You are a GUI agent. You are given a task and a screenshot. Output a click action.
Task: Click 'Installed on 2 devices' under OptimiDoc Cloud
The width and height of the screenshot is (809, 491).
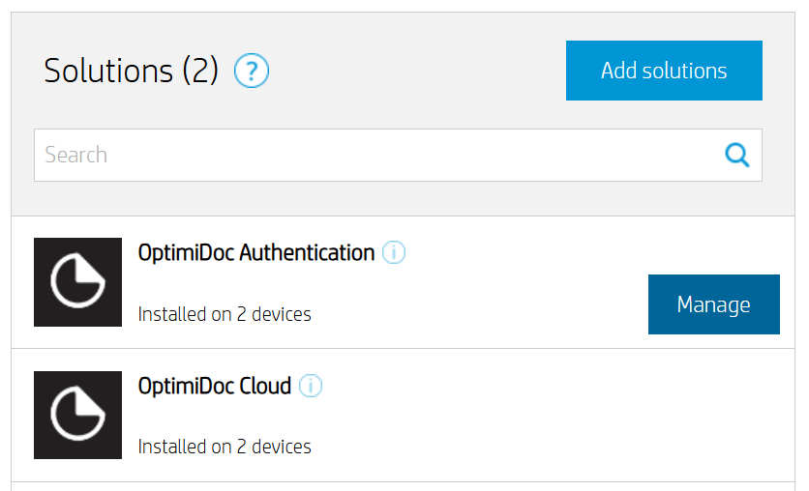[x=225, y=447]
